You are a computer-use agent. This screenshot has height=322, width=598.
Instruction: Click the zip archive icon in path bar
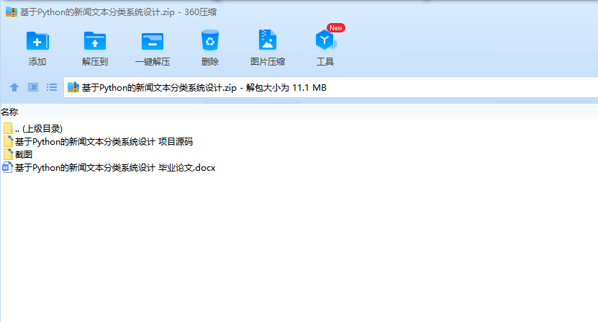[x=73, y=87]
